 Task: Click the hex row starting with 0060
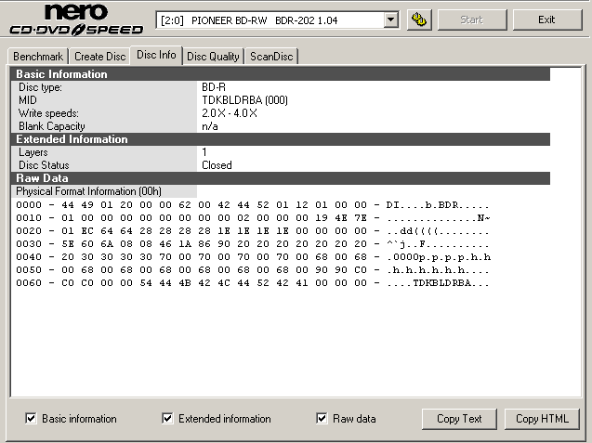(x=253, y=283)
